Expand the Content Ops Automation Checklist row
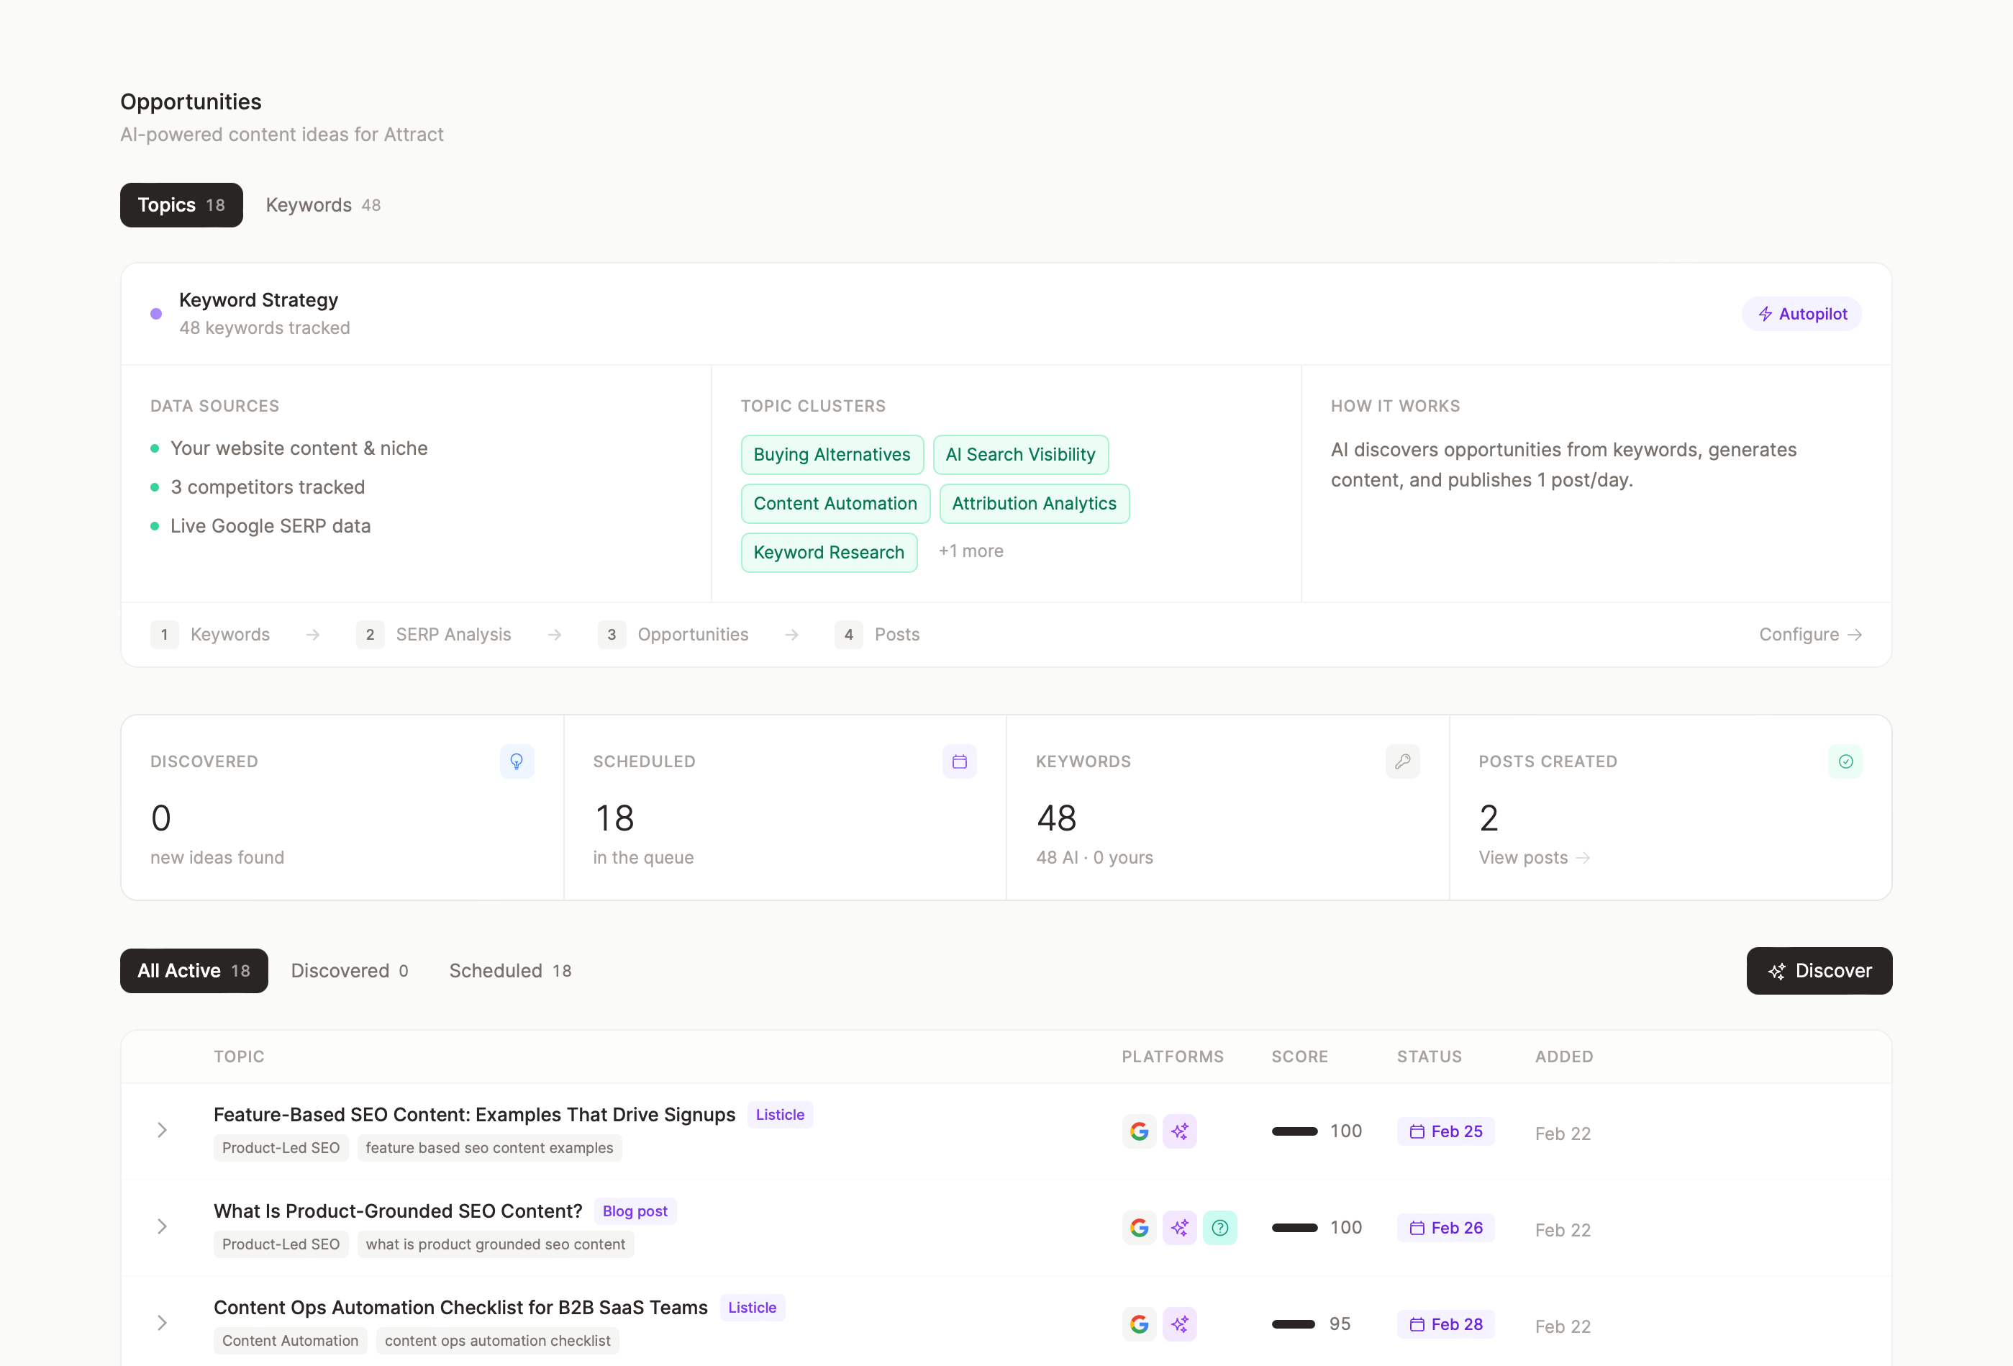 tap(162, 1323)
